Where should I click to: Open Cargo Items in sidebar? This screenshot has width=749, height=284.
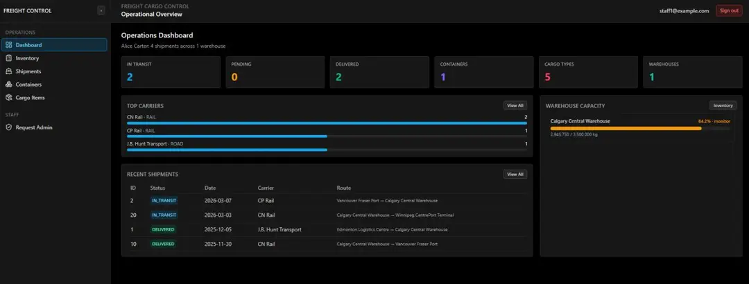[x=54, y=98]
